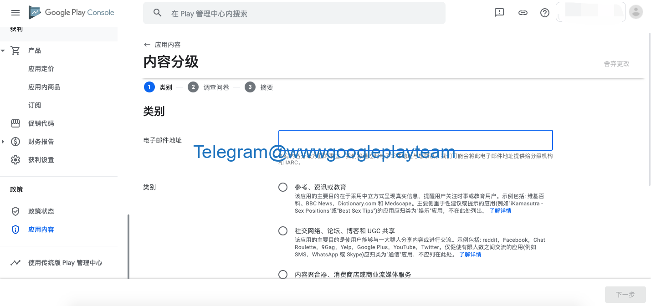The image size is (651, 306).
Task: Open 财务报告 menu item
Action: click(x=41, y=142)
